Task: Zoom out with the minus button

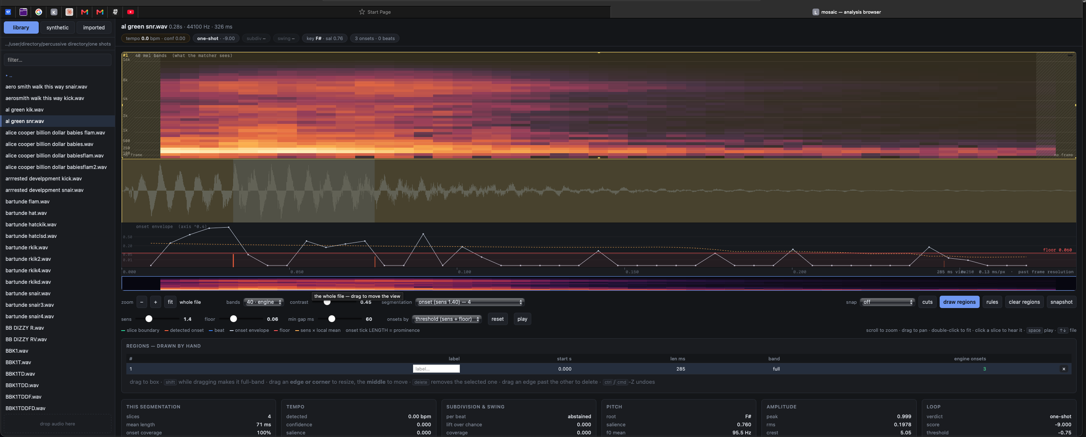Action: [142, 302]
